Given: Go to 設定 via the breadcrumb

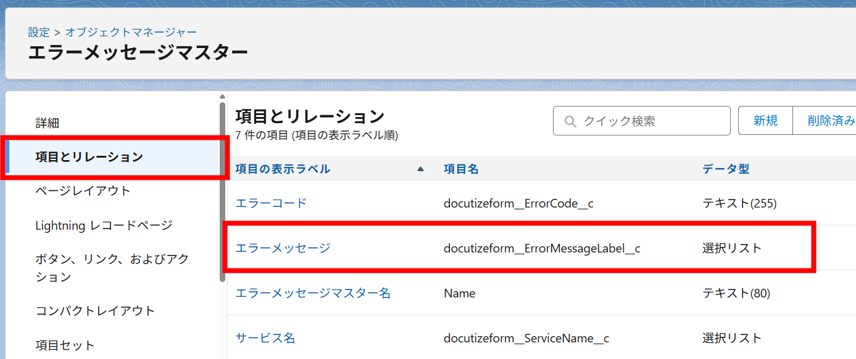Looking at the screenshot, I should (38, 32).
